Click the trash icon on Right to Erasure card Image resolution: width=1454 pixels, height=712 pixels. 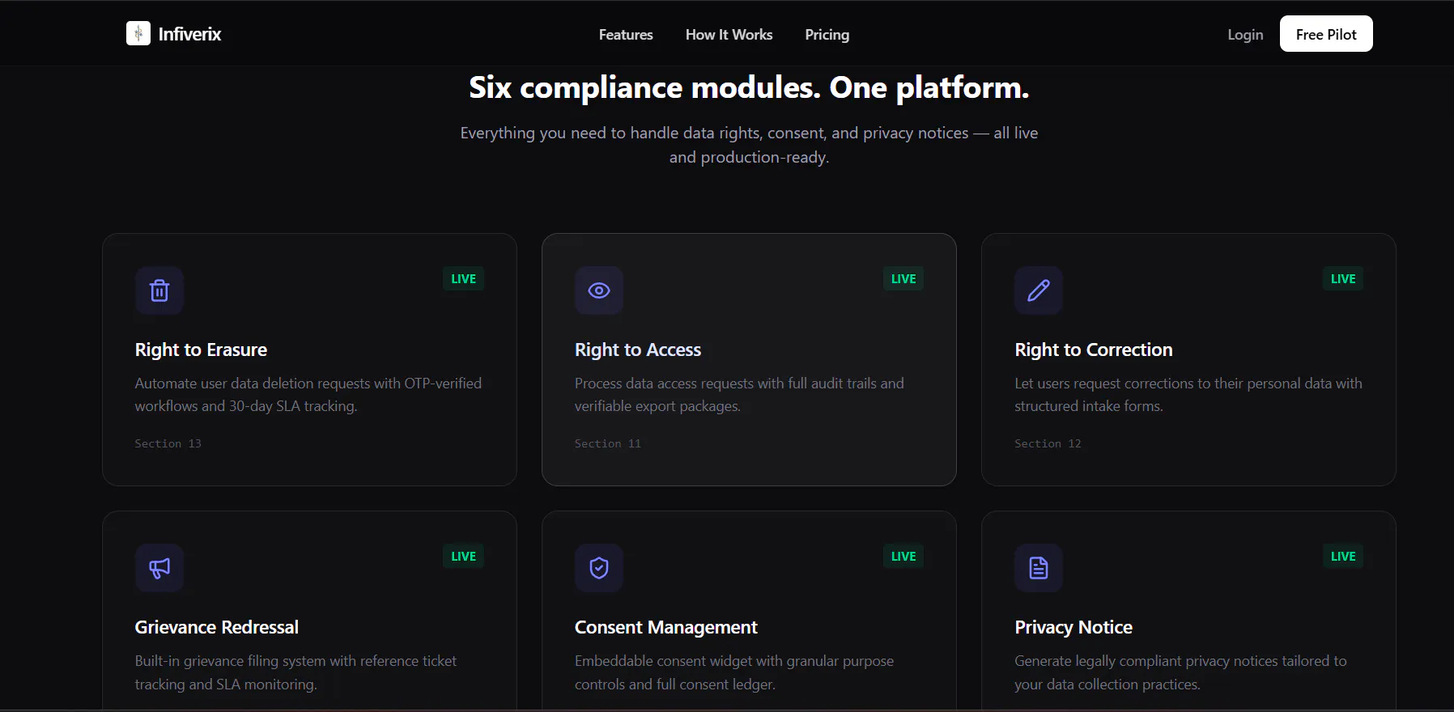[x=159, y=290]
